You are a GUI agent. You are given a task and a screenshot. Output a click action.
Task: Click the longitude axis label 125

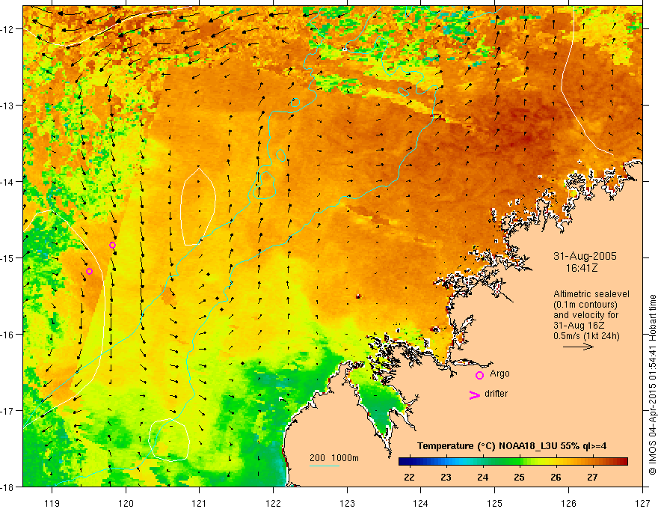[495, 503]
